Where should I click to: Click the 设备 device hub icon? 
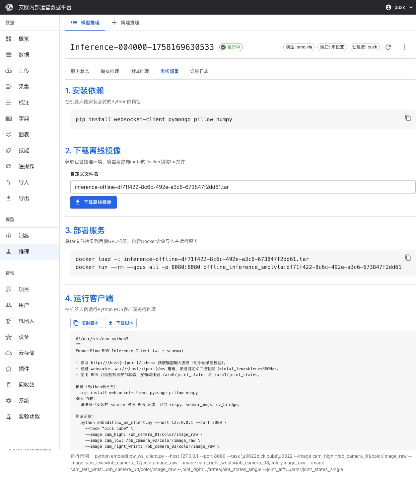9,337
